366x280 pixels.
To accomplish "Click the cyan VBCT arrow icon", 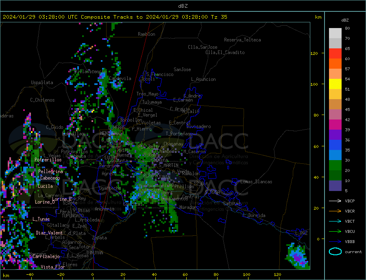I will [x=335, y=221].
